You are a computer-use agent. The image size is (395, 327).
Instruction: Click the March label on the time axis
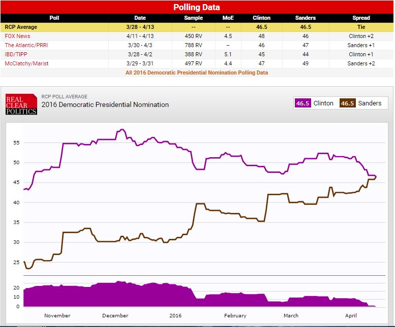(x=291, y=315)
